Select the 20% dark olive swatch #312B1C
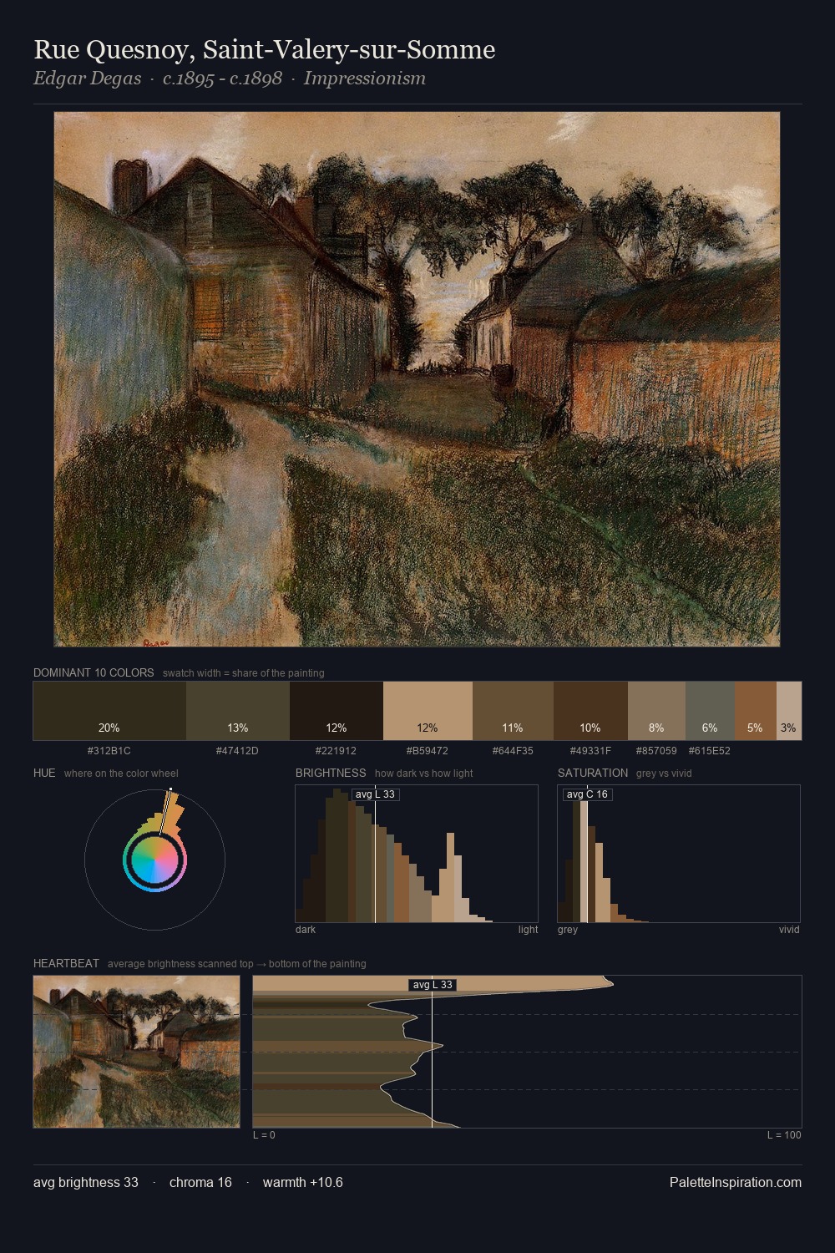 click(x=109, y=711)
